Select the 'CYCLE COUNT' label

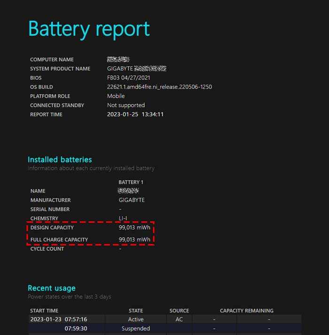(x=47, y=249)
